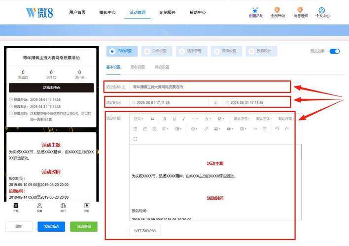Click the 保存活动介绍 button

145,230
